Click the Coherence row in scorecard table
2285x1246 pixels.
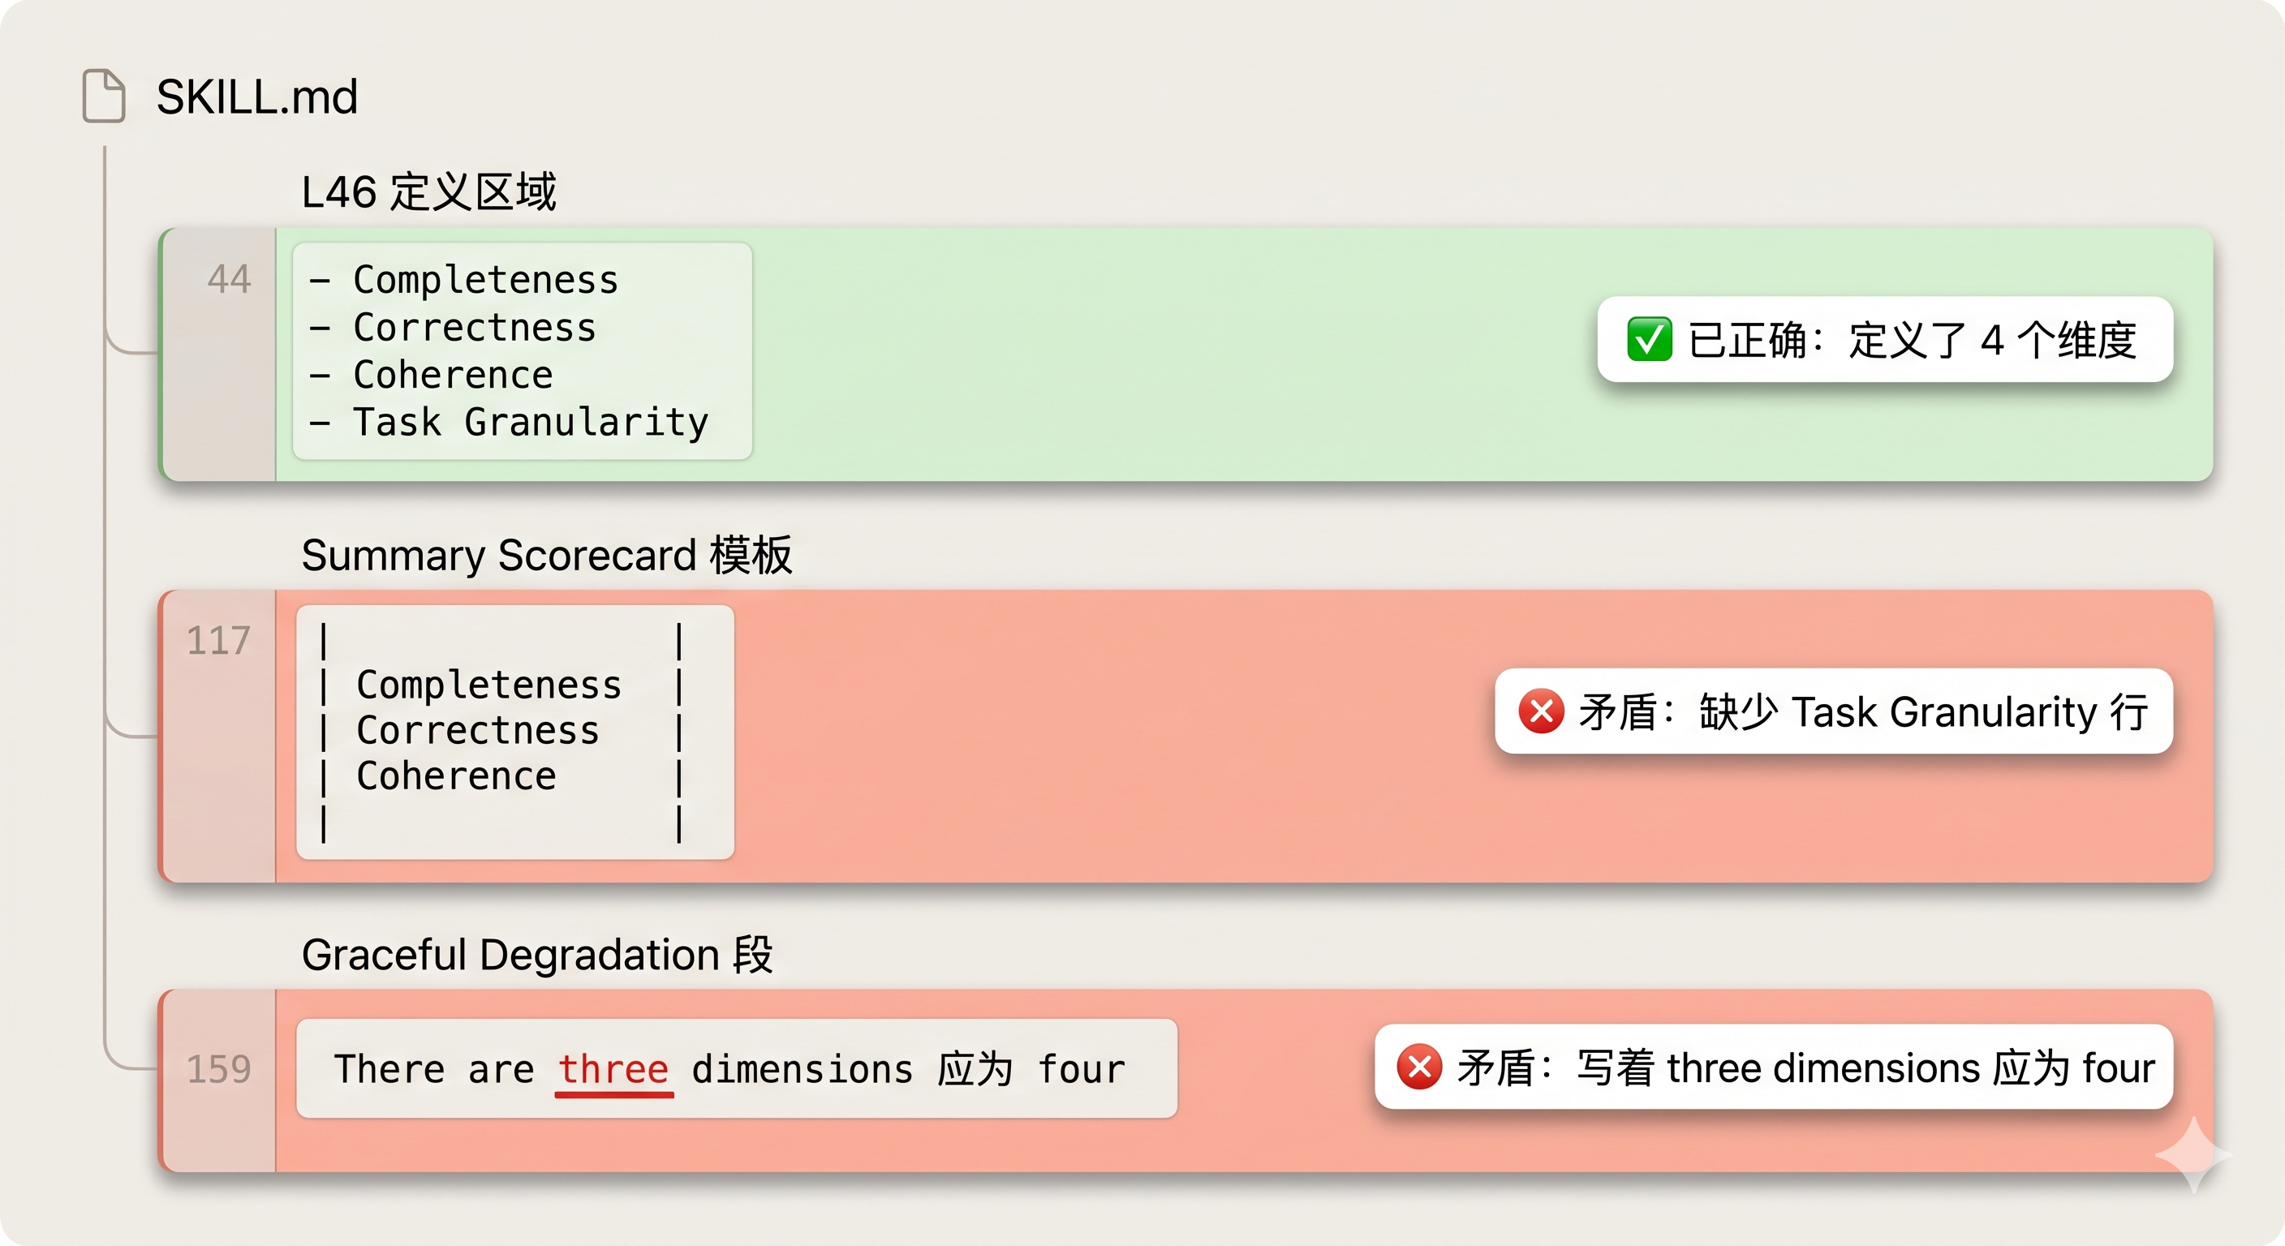pos(502,776)
